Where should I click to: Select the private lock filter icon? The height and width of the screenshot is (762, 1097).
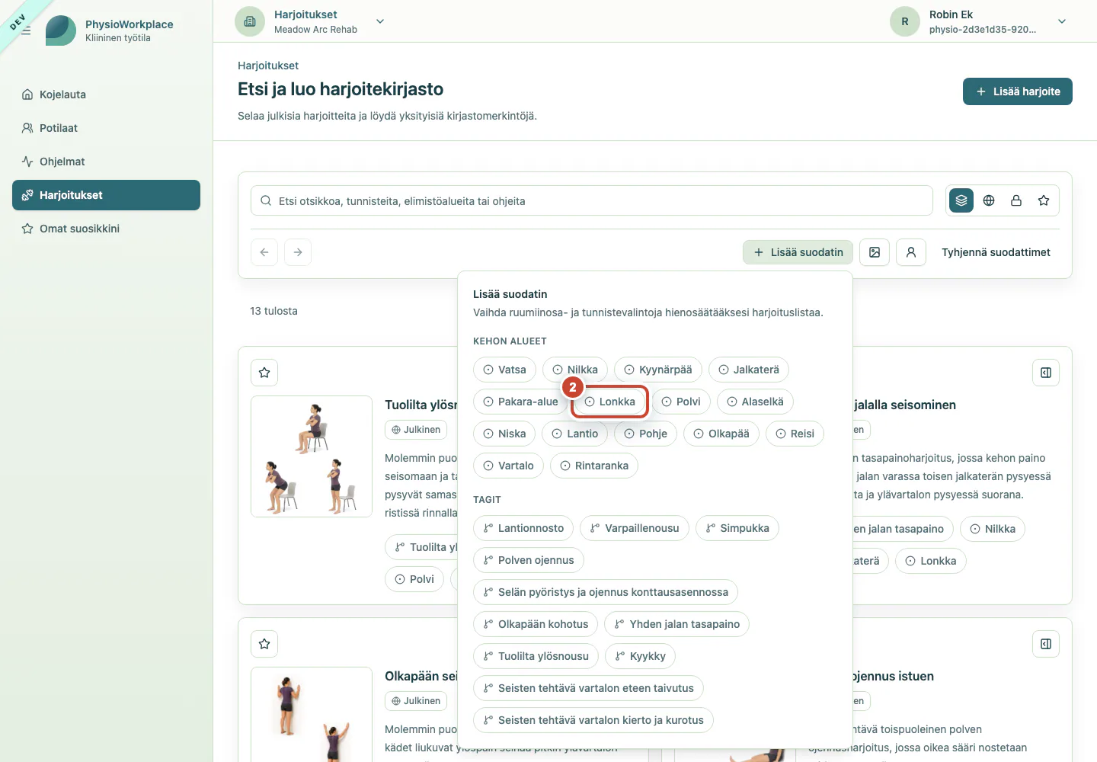(x=1016, y=200)
